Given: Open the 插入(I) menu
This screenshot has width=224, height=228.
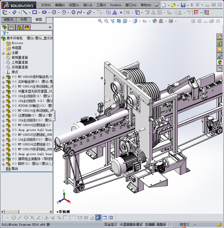Looking at the screenshot, I should 88,5.
